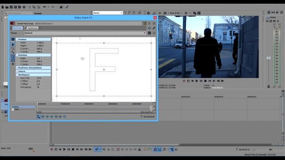285x160 pixels.
Task: Switch to the Pan/Crop tab
Action: click(x=17, y=28)
